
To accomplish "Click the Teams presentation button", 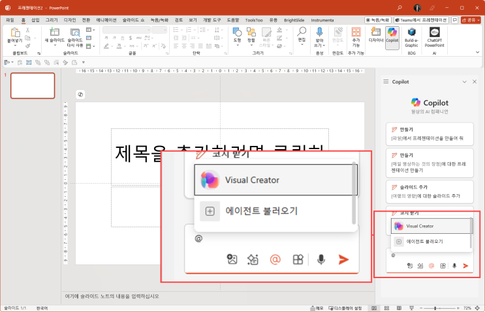I will (x=421, y=20).
